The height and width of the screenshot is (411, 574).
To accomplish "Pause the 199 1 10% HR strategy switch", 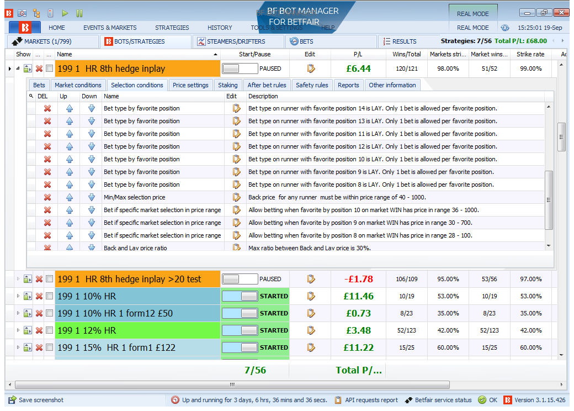I will click(x=240, y=296).
